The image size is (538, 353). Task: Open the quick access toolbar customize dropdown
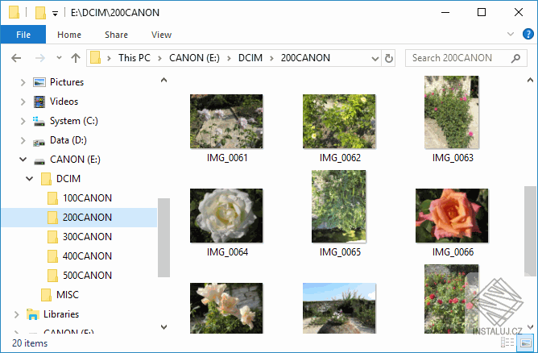pyautogui.click(x=55, y=14)
